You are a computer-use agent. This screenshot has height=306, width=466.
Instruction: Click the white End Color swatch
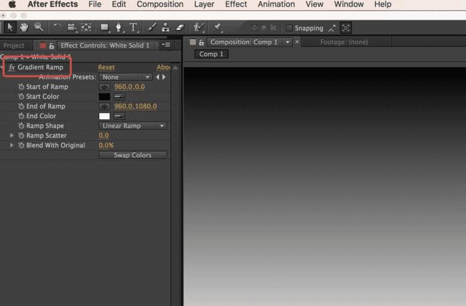(104, 116)
